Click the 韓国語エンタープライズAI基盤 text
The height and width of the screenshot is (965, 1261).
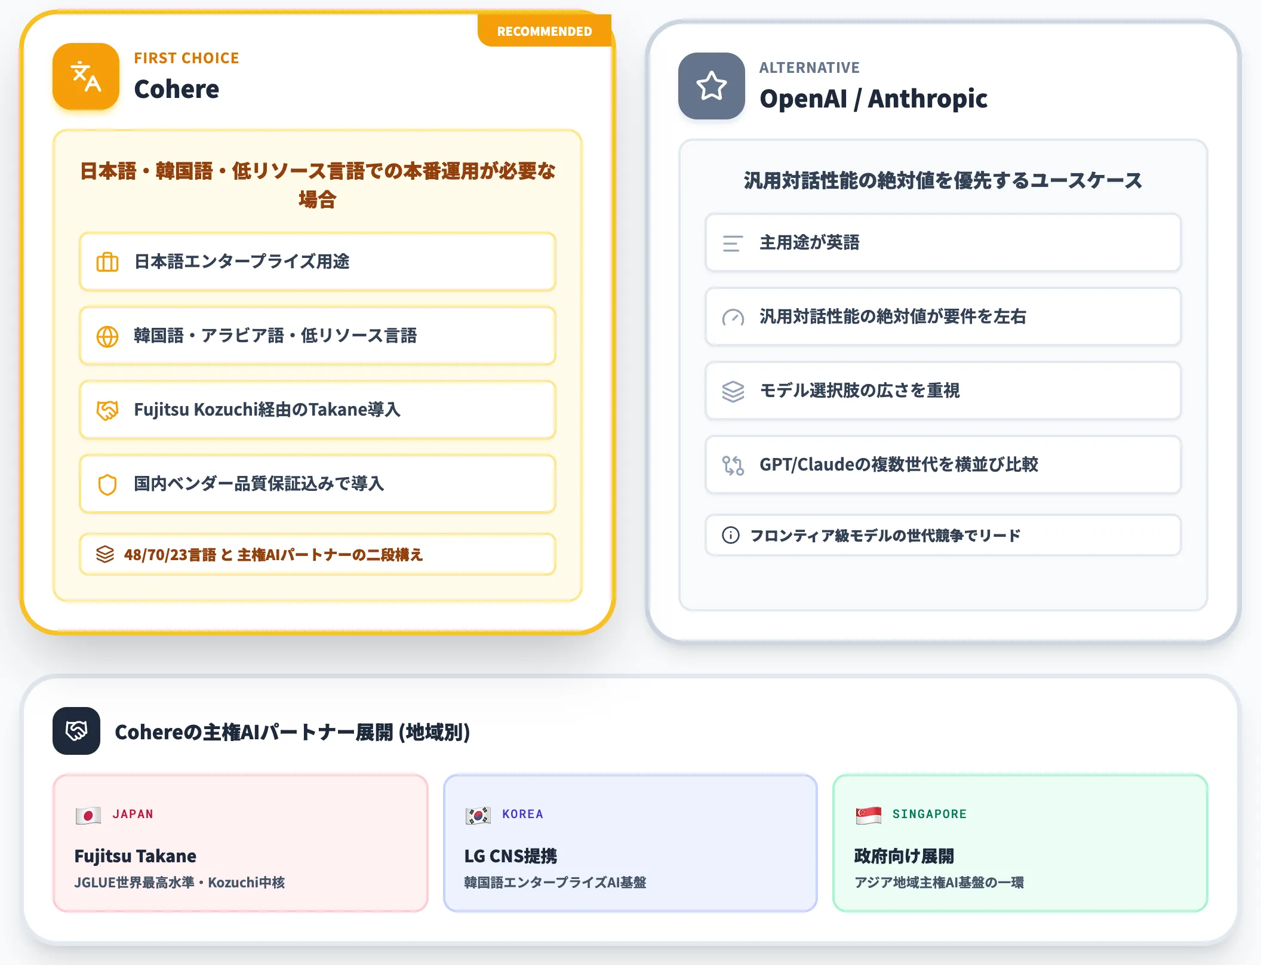pyautogui.click(x=555, y=882)
